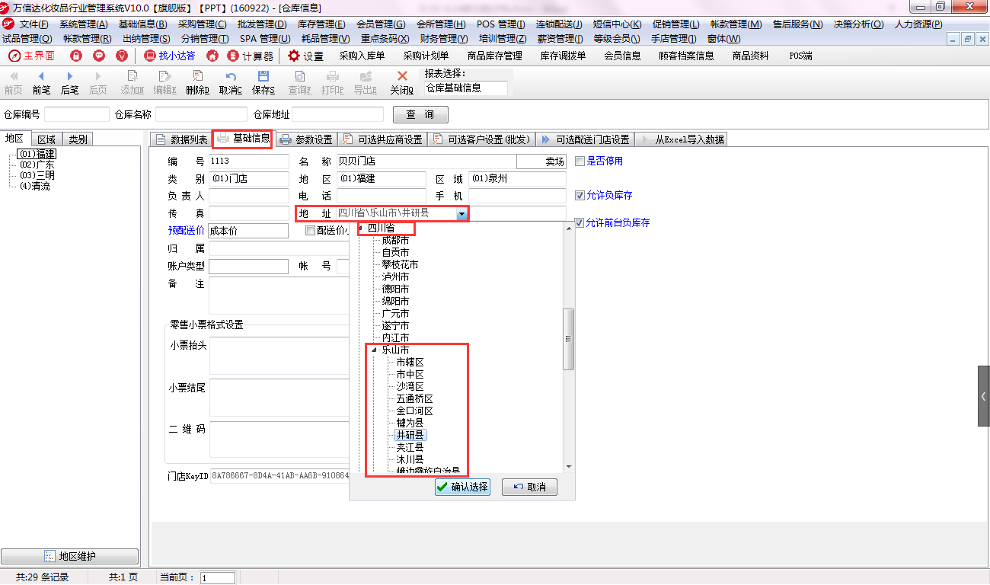Viewport: 990px width, 585px height.
Task: Go to 前页 previous page
Action: (13, 82)
